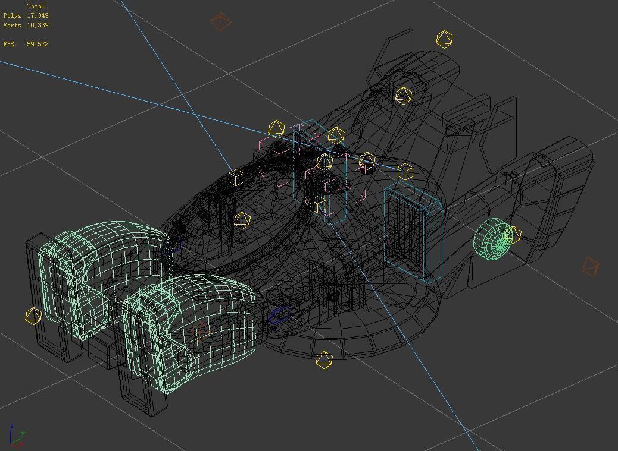The image size is (618, 451).
Task: Select the orange helper above the vehicle
Action: pos(221,22)
